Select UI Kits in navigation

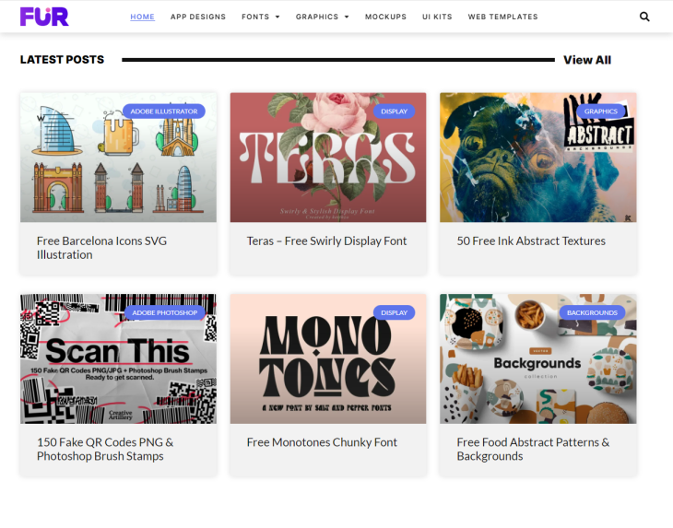(x=437, y=17)
